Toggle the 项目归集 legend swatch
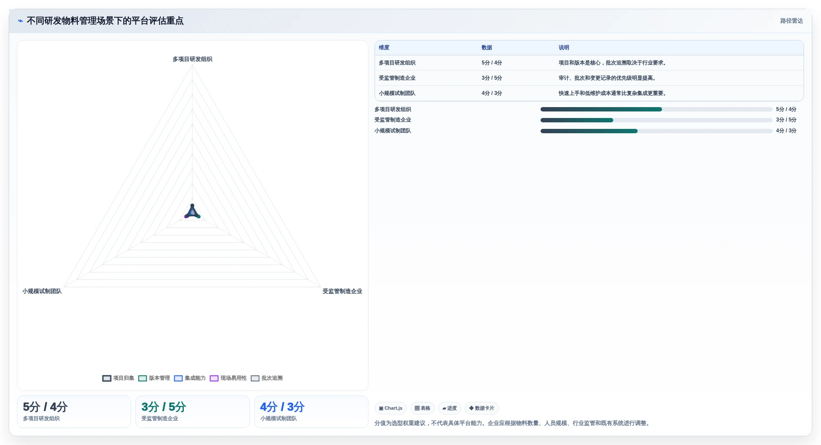Viewport: 821px width, 445px height. coord(107,378)
